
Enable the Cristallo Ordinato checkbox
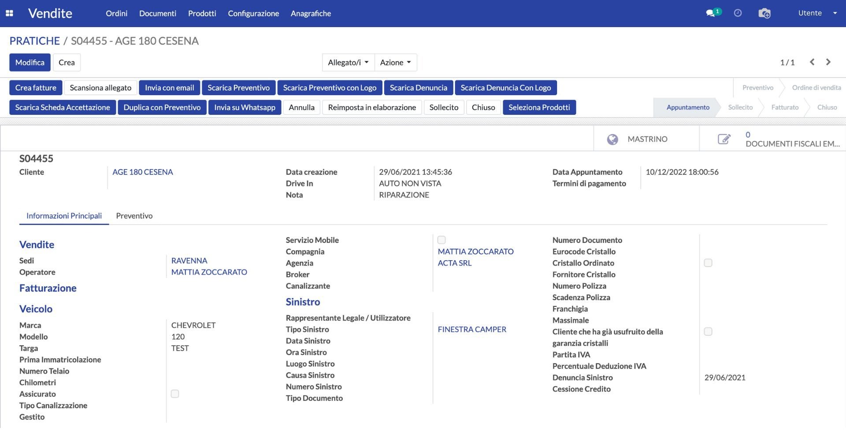pos(708,263)
